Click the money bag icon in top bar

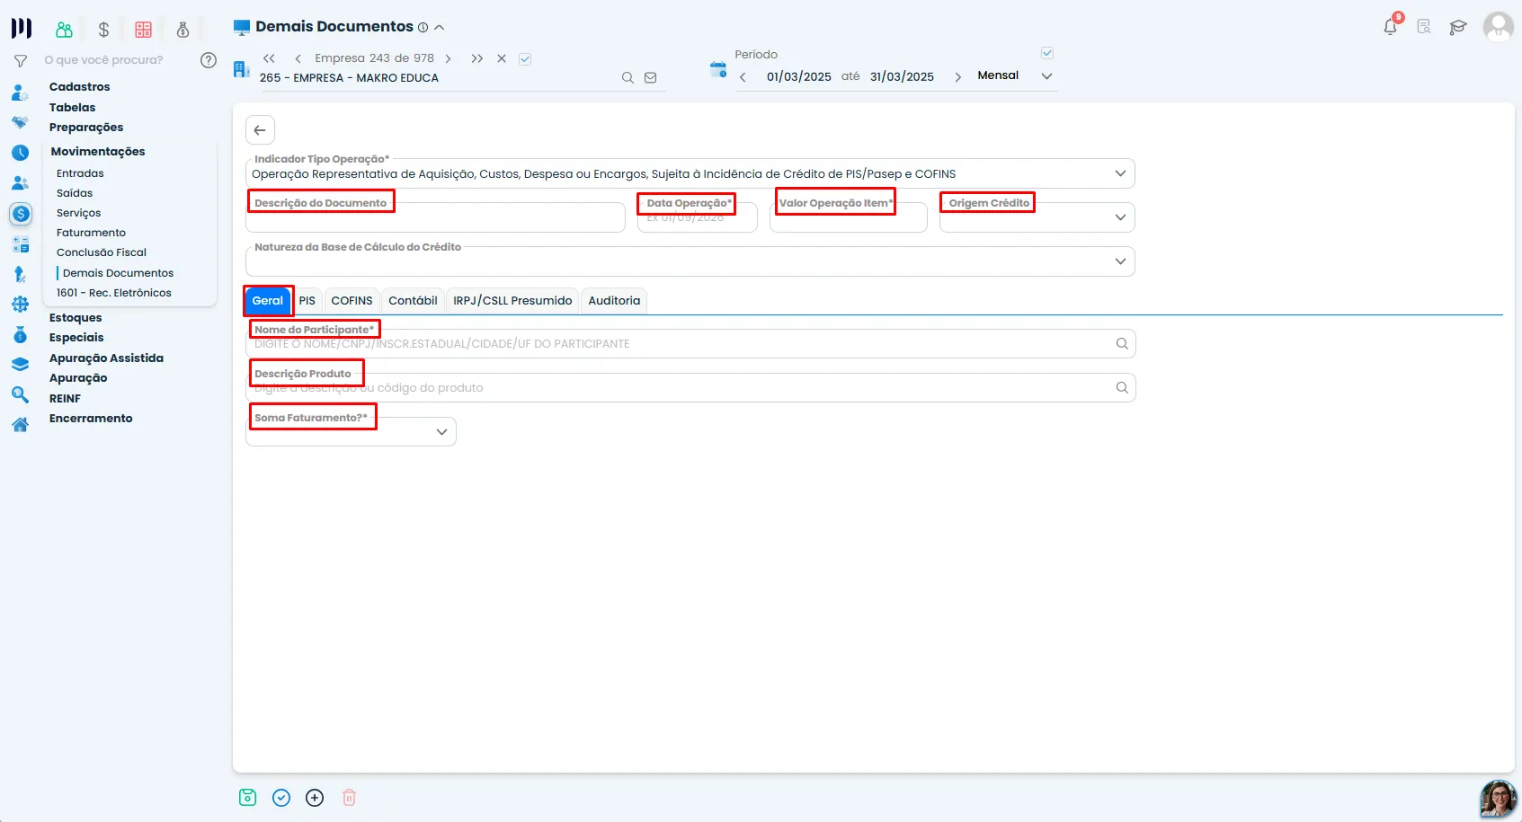point(182,30)
